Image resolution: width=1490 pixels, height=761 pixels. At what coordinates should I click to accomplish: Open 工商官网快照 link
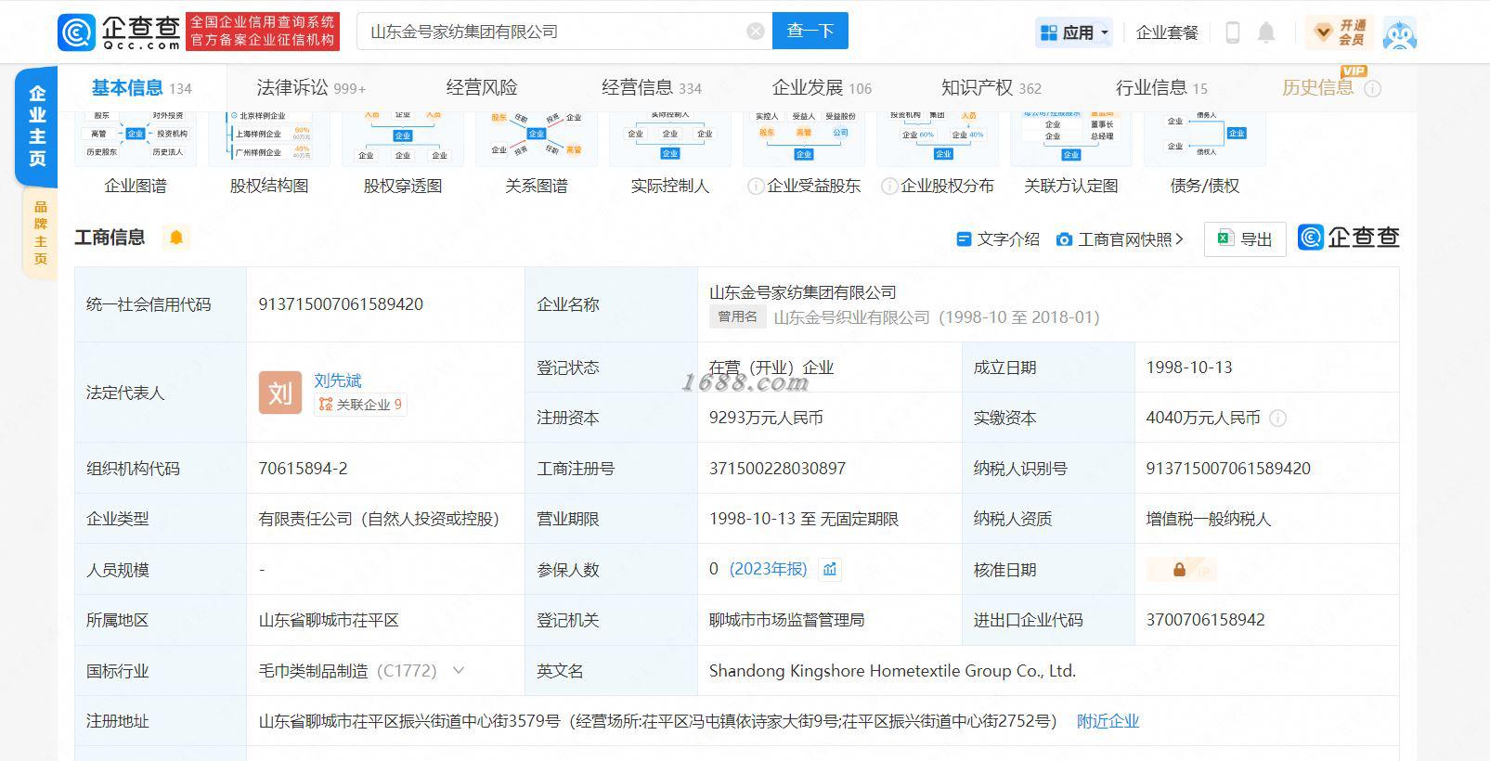tap(1121, 239)
